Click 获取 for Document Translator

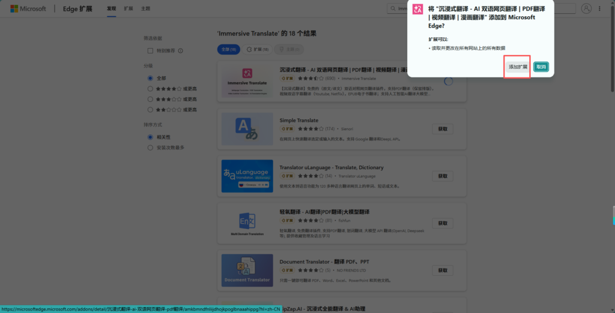(443, 270)
